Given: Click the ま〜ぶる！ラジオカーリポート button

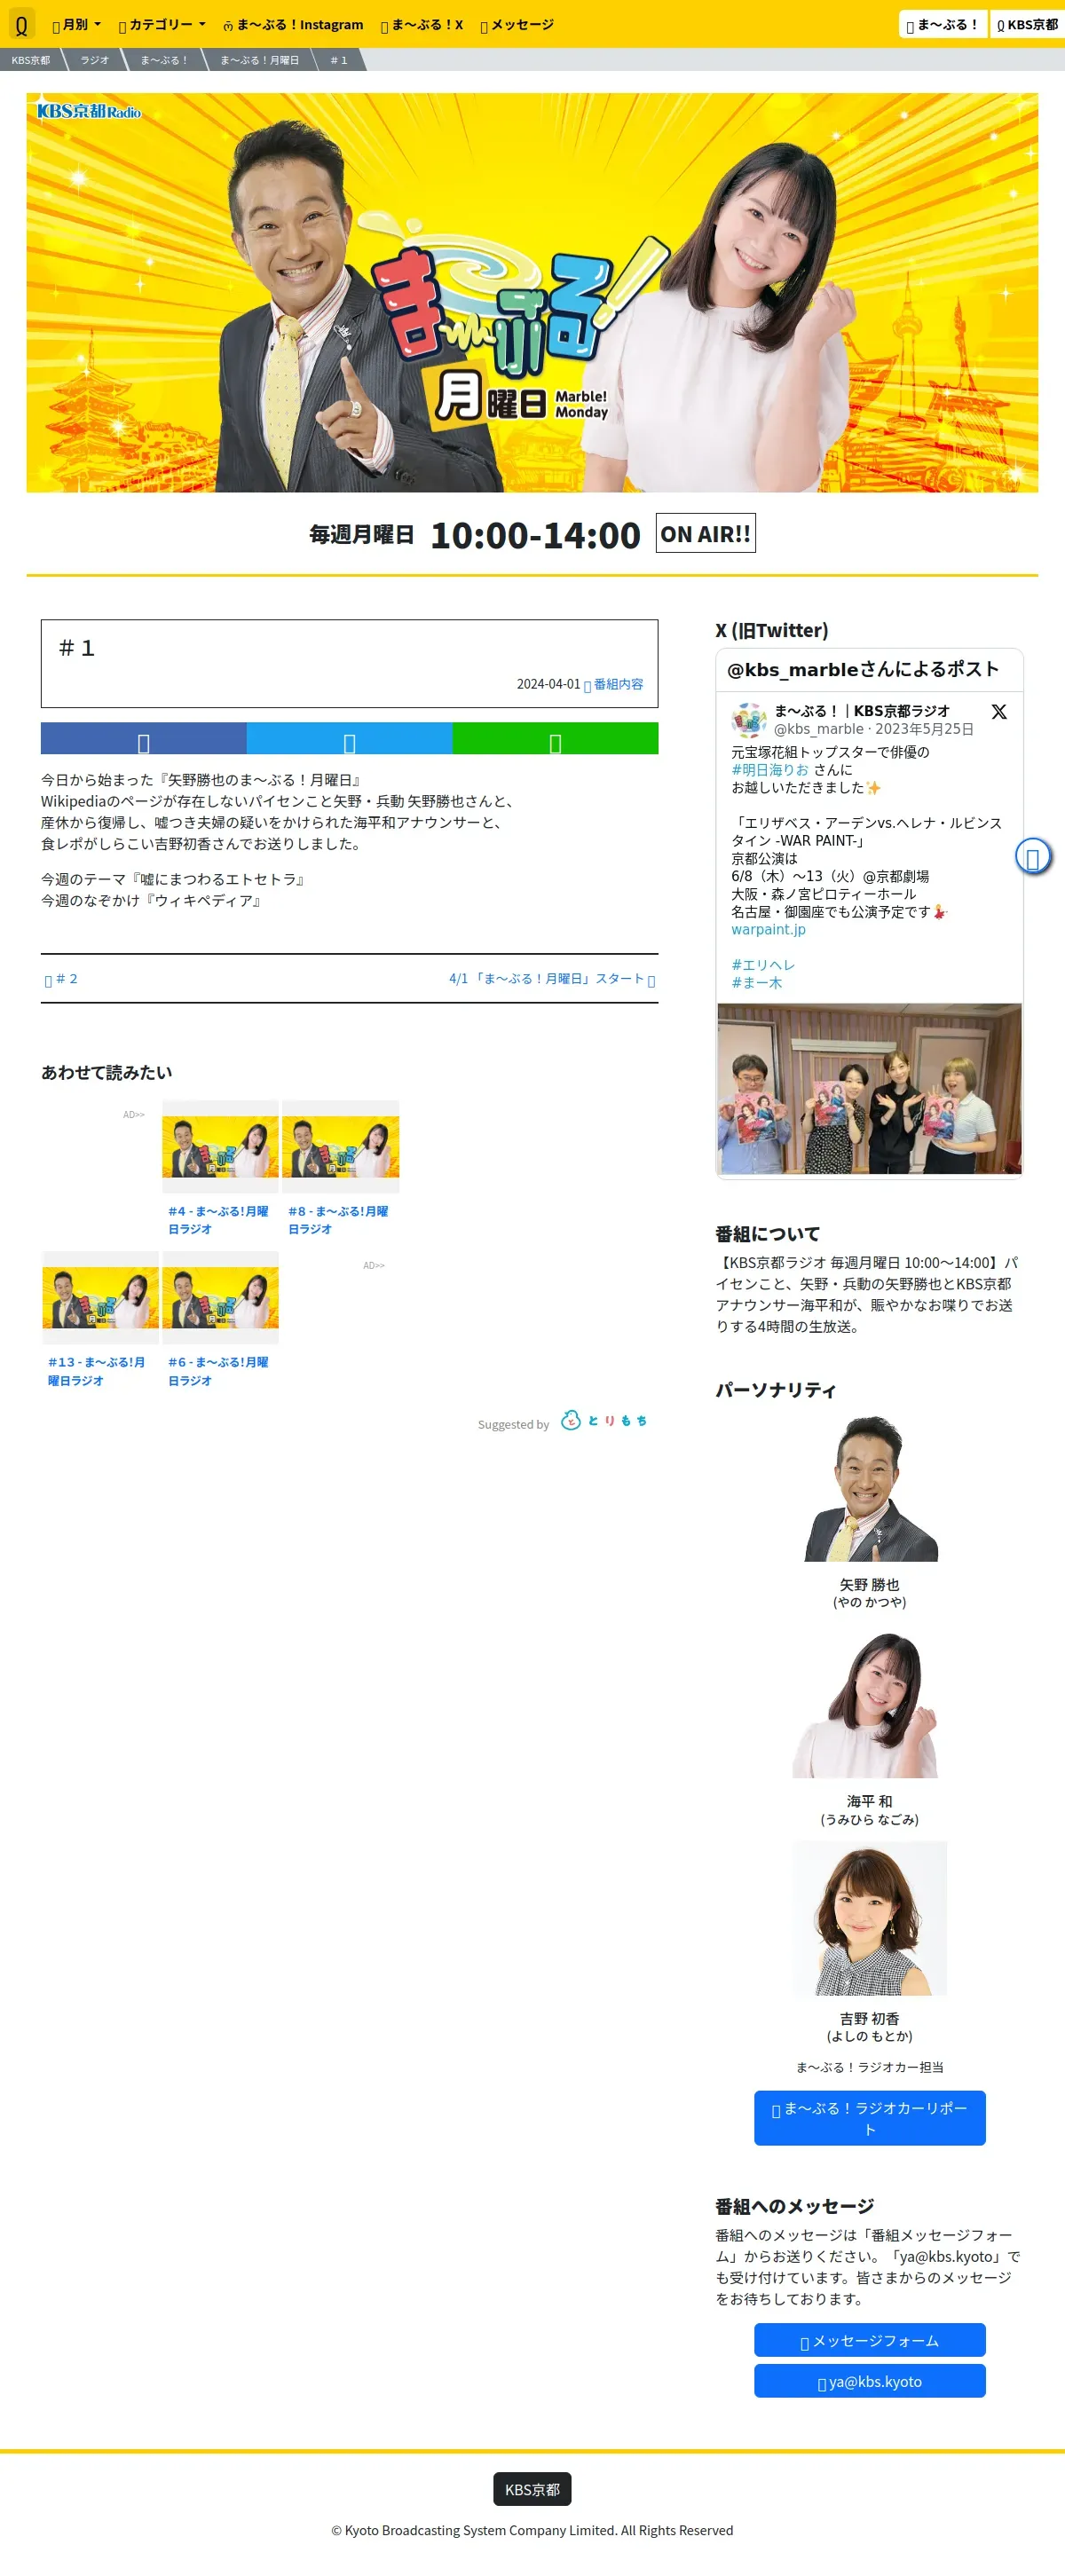Looking at the screenshot, I should [869, 2118].
